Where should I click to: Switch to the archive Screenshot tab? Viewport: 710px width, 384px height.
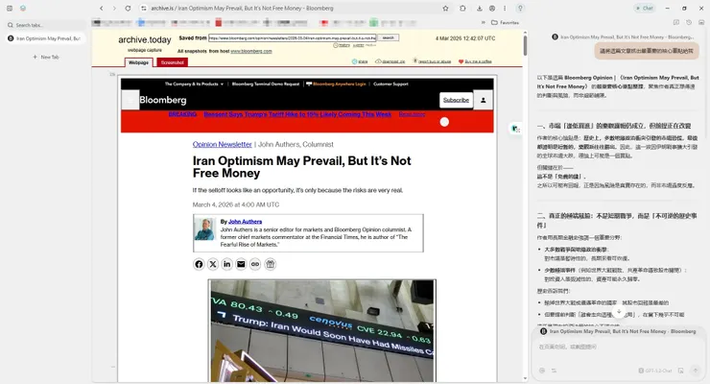(173, 62)
